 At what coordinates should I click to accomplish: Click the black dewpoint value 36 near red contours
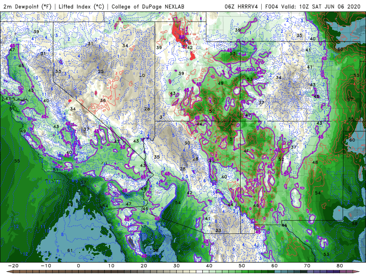[103, 100]
